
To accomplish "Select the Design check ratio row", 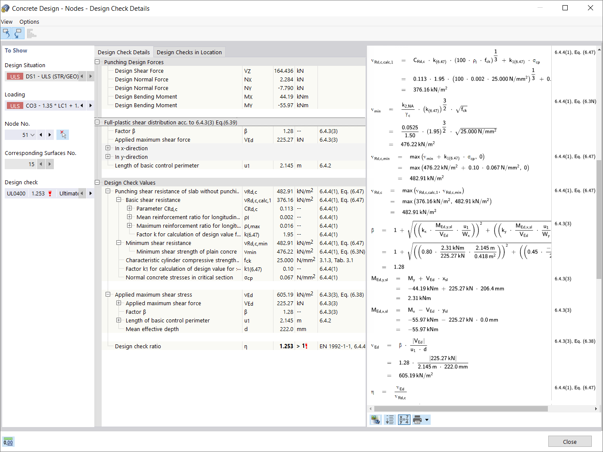I will [233, 346].
